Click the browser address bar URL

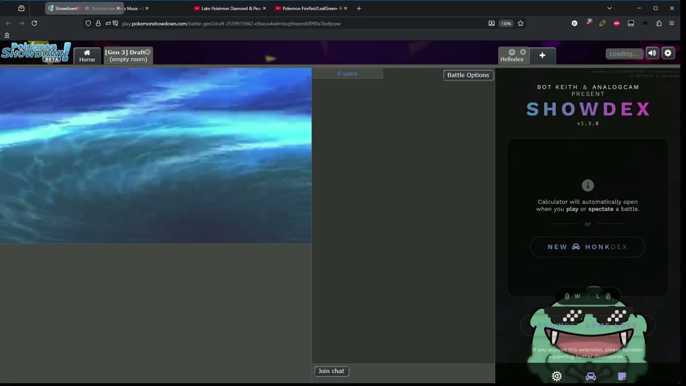231,24
